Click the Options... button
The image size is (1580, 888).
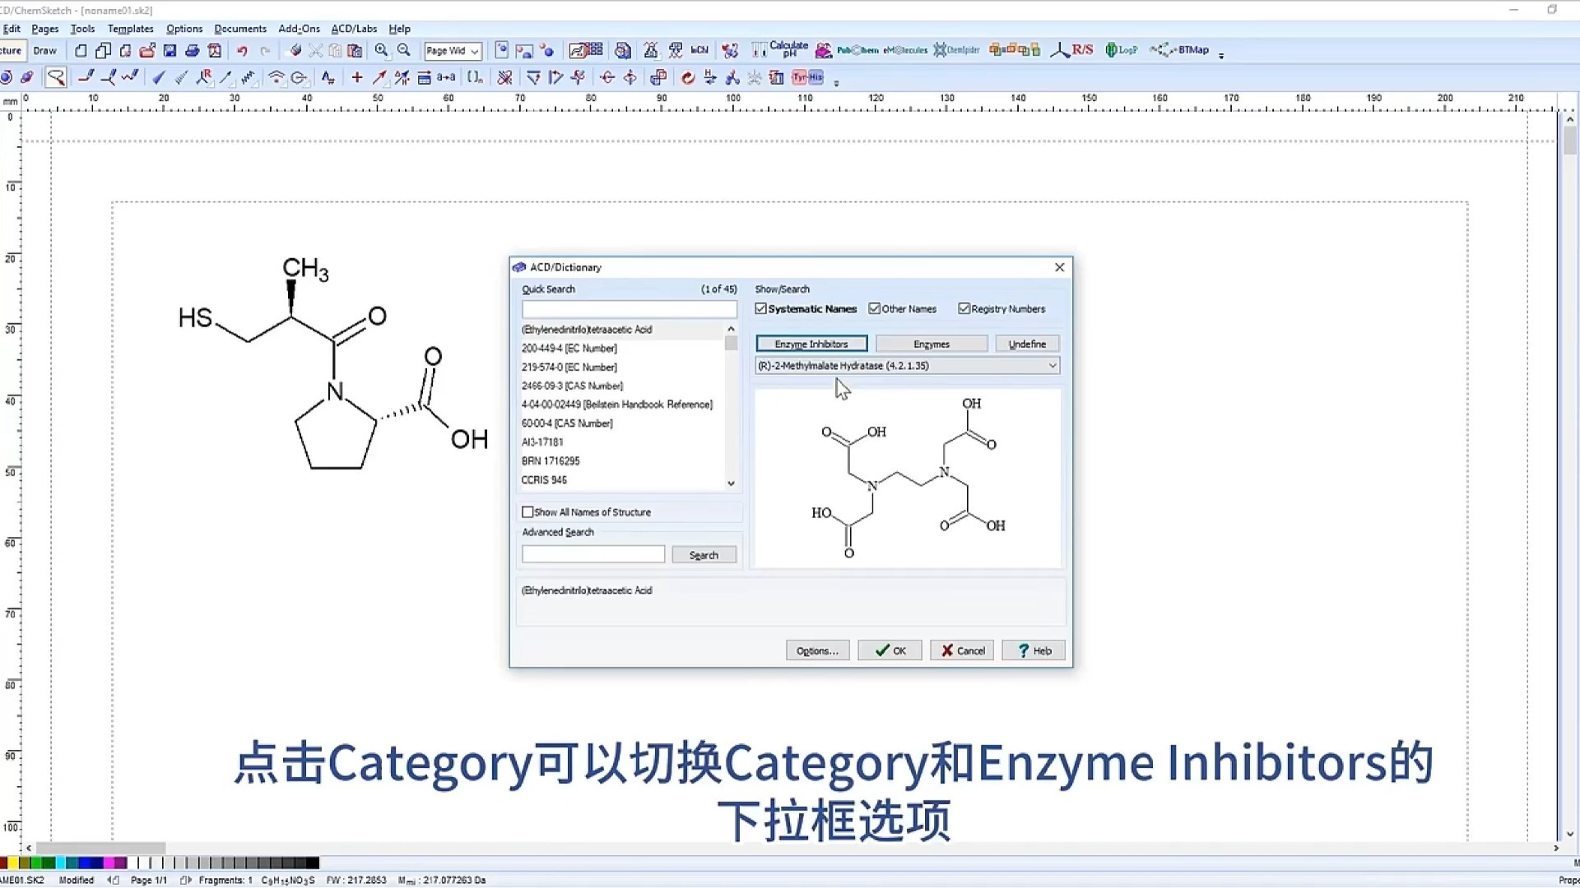(817, 650)
